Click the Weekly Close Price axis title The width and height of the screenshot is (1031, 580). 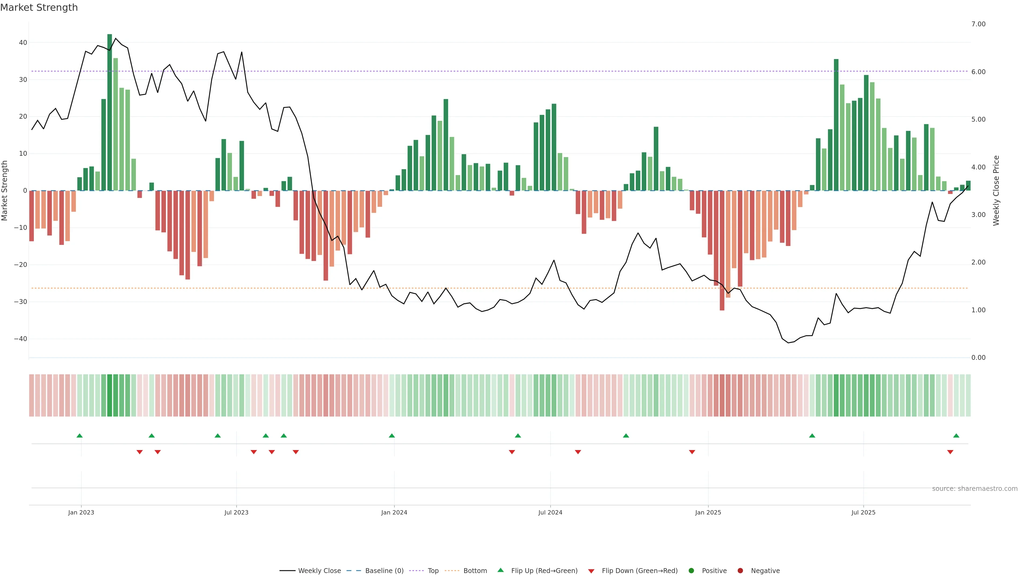point(996,191)
